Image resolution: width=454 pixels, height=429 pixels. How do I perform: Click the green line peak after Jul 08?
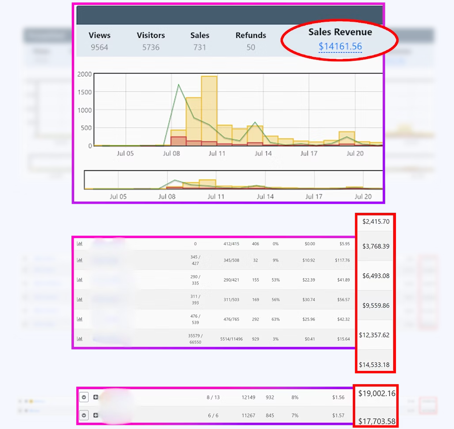[x=179, y=85]
